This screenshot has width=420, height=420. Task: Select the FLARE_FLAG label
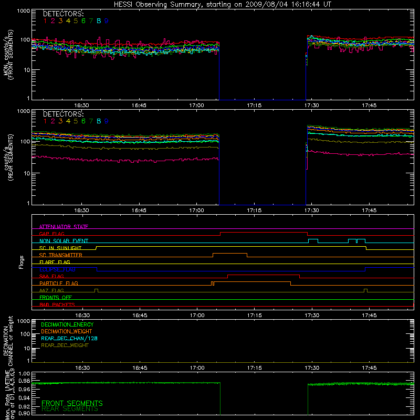coord(55,262)
